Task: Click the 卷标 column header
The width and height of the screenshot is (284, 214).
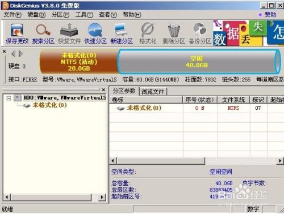Action: click(x=146, y=100)
